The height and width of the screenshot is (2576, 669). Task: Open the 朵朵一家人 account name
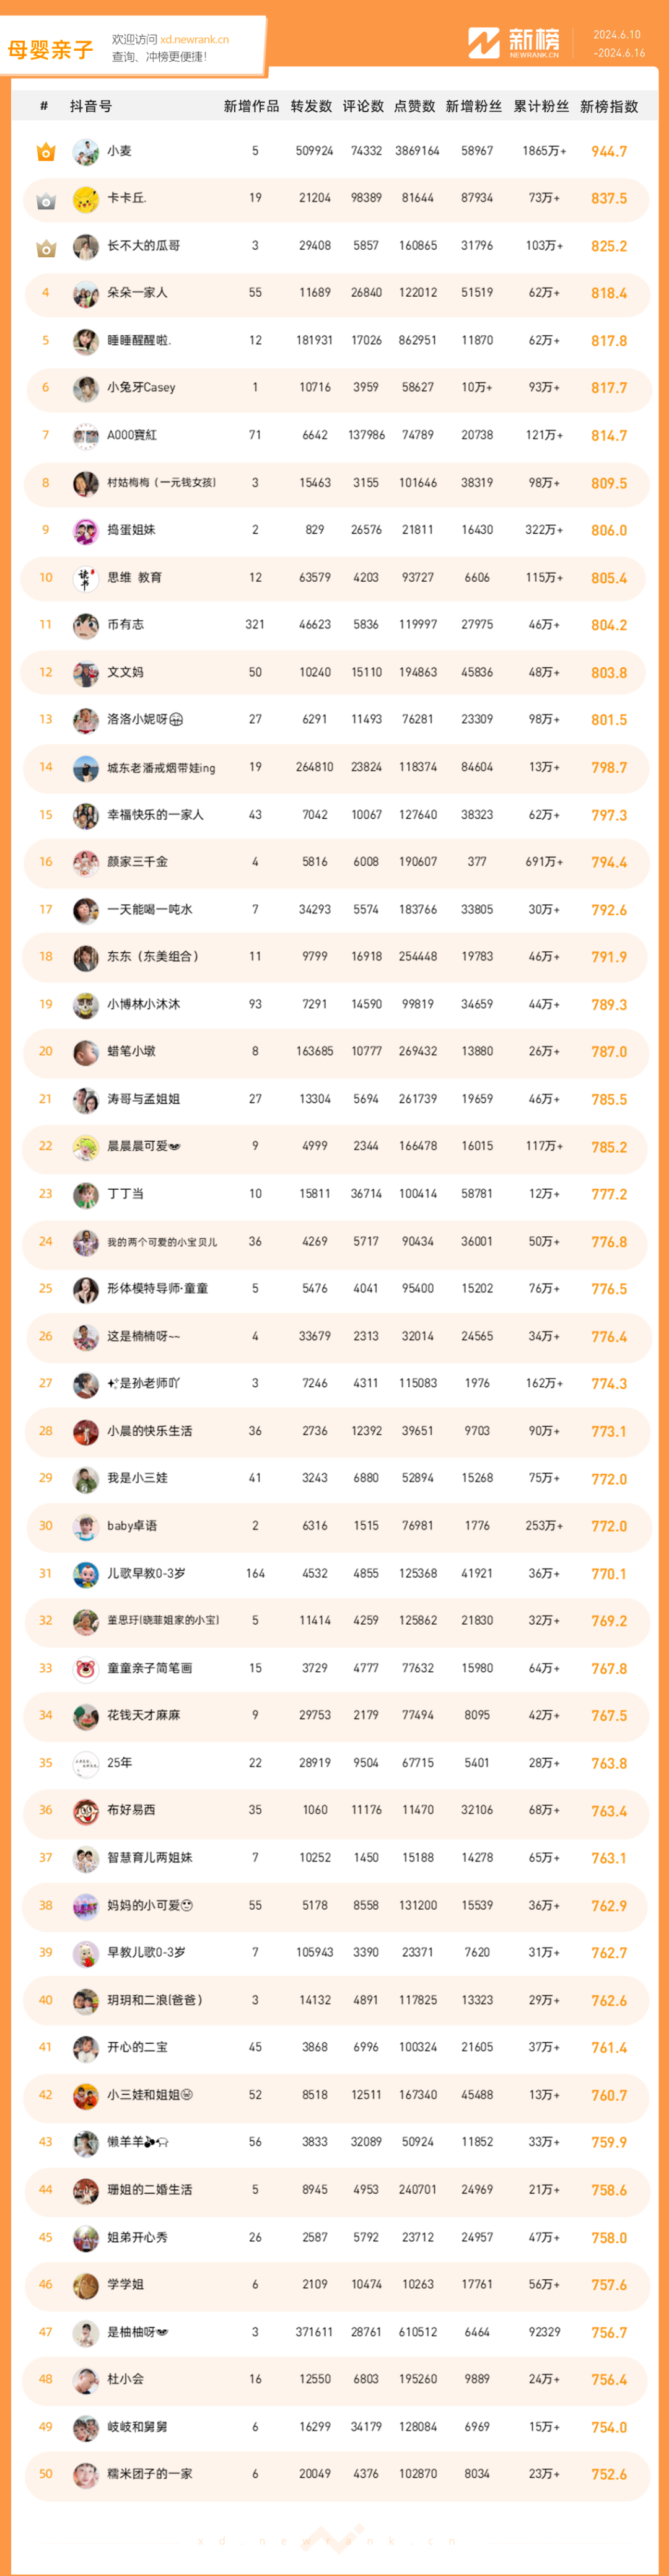point(137,293)
